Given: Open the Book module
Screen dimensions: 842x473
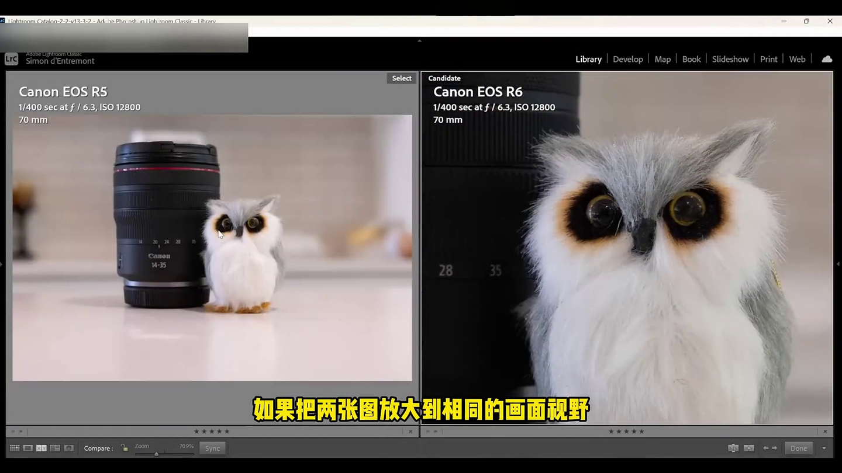Looking at the screenshot, I should (692, 59).
